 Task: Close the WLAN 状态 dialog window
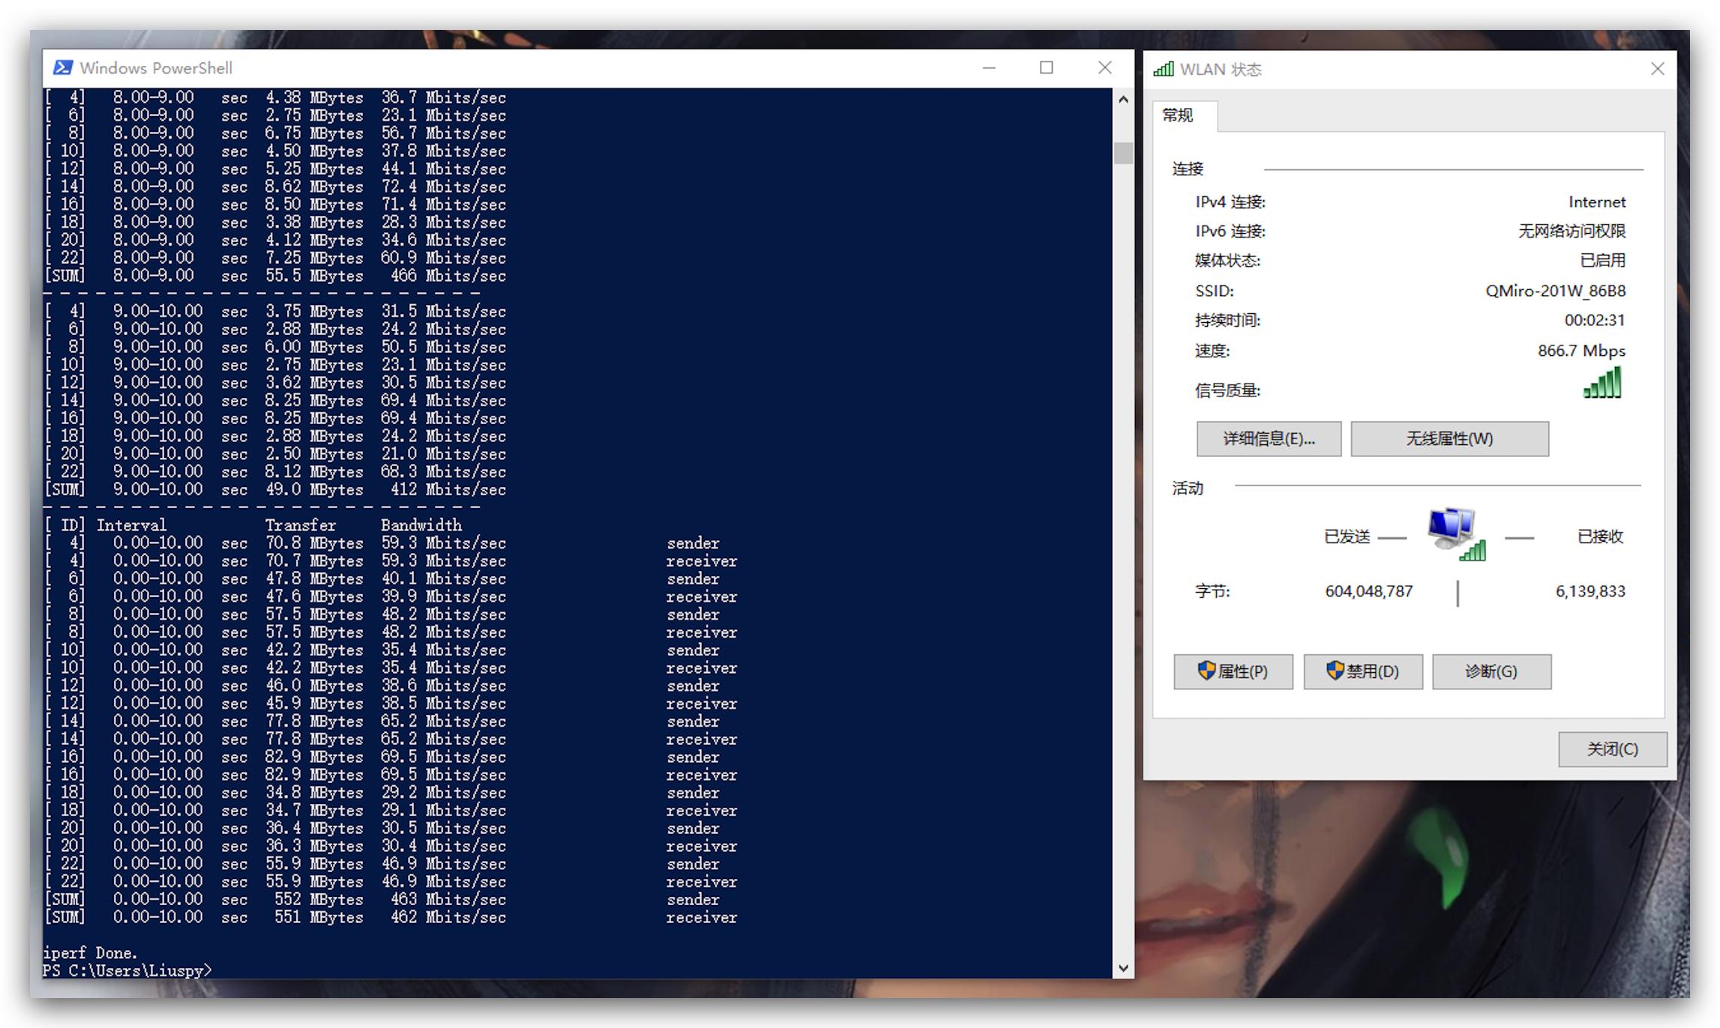(1657, 70)
